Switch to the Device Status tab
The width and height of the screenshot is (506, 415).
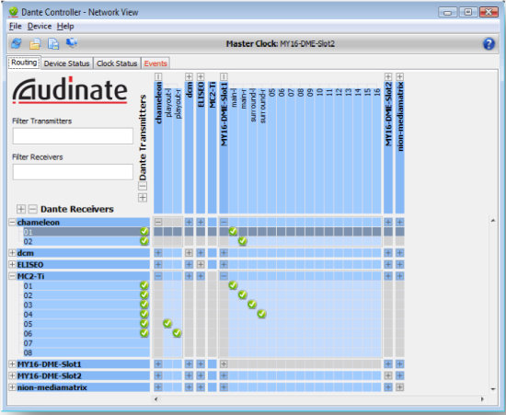[66, 63]
